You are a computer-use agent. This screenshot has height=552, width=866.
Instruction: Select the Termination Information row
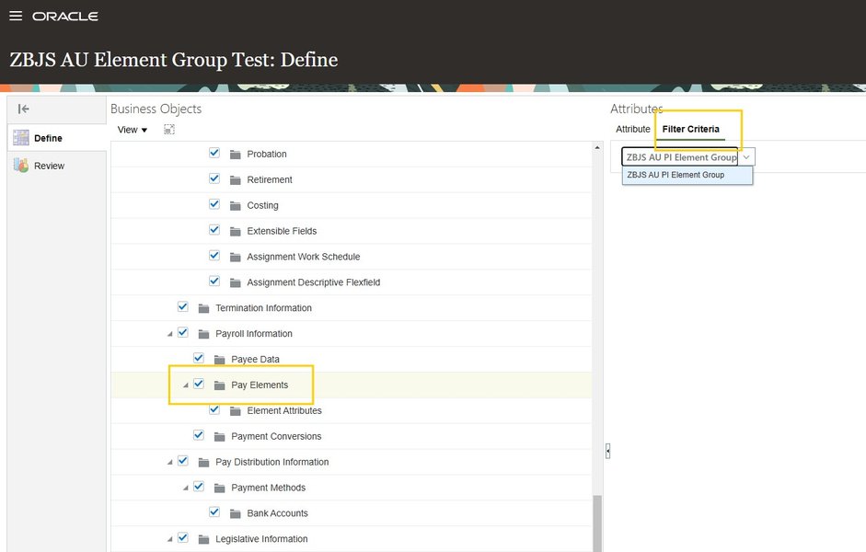click(x=263, y=308)
